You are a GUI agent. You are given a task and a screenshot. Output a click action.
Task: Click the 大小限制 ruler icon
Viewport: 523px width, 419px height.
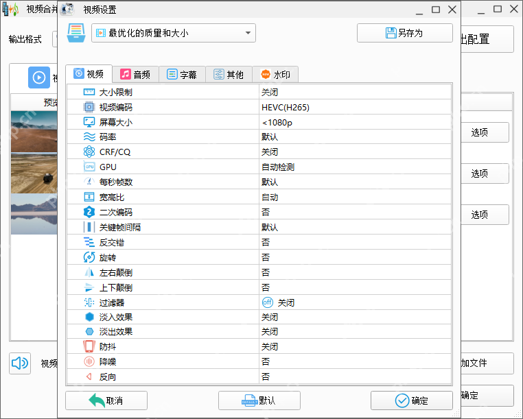(89, 92)
